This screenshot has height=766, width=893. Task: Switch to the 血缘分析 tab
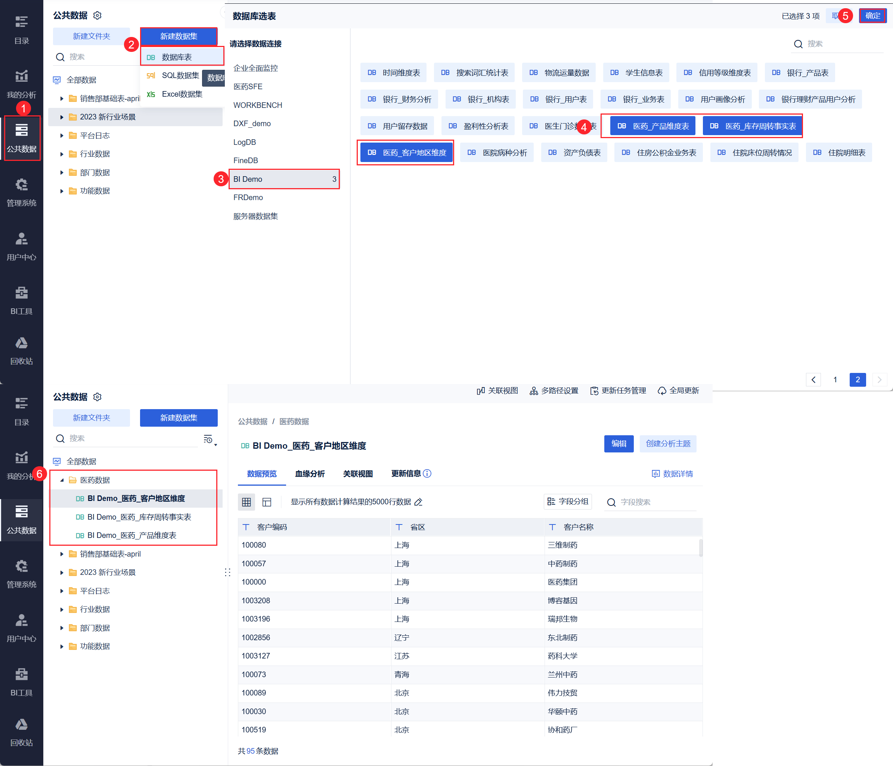click(310, 474)
